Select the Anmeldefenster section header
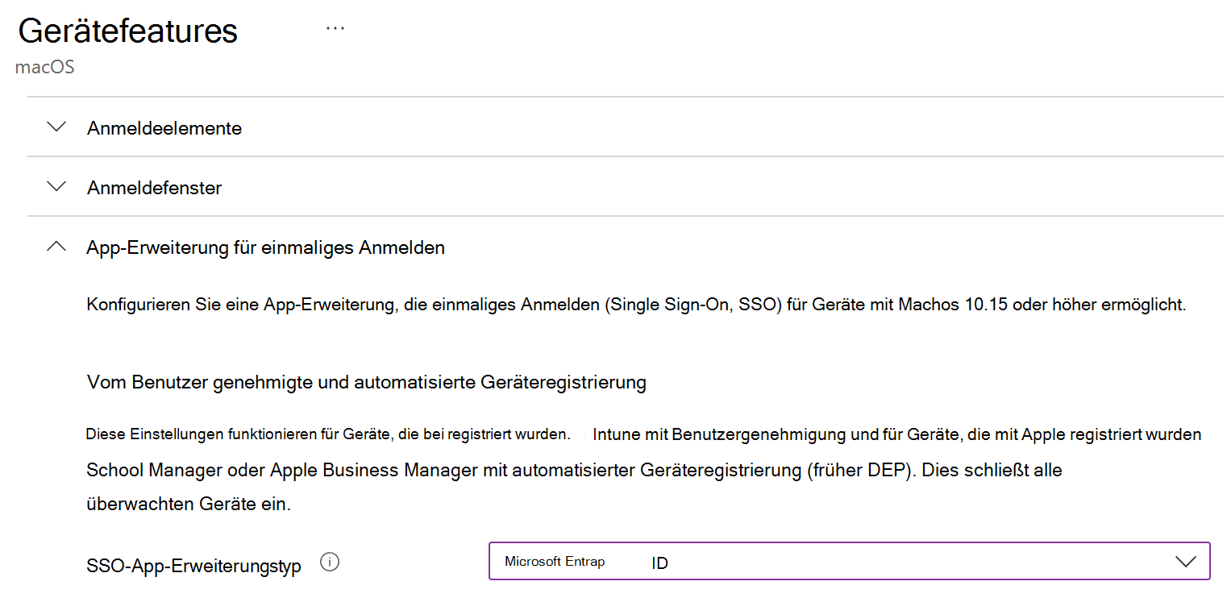1227x598 pixels. pos(153,187)
